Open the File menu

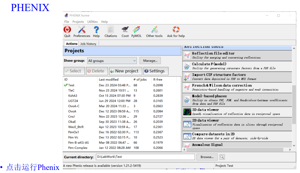click(67, 22)
